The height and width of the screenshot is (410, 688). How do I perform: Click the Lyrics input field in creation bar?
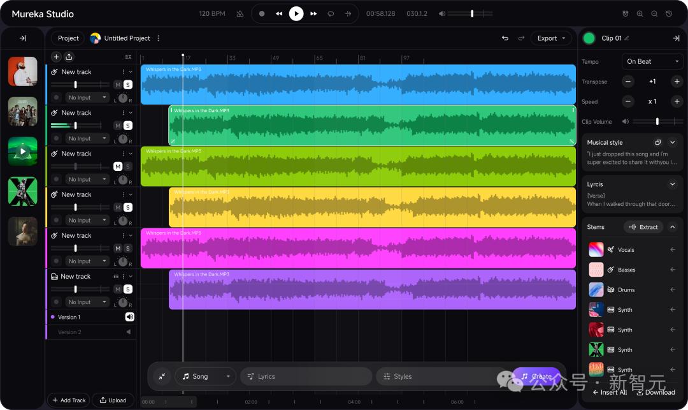click(x=306, y=376)
